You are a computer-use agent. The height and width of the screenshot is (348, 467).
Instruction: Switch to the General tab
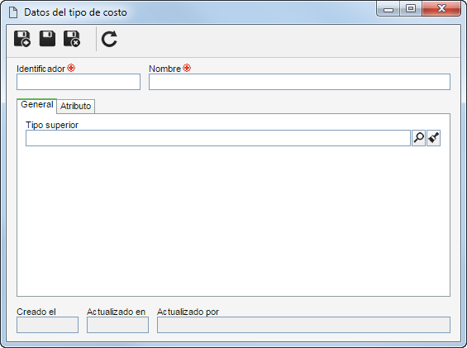pos(37,106)
